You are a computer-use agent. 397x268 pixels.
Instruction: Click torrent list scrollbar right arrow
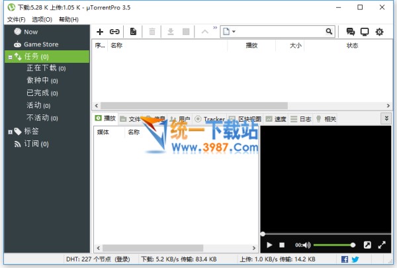(388, 106)
